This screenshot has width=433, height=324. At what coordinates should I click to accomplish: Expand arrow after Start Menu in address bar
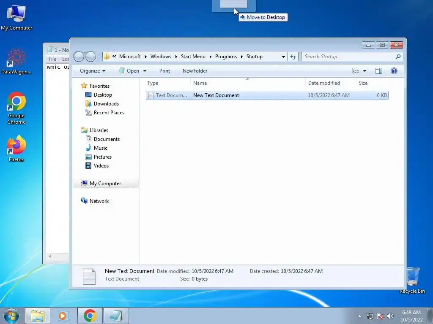[x=210, y=57]
